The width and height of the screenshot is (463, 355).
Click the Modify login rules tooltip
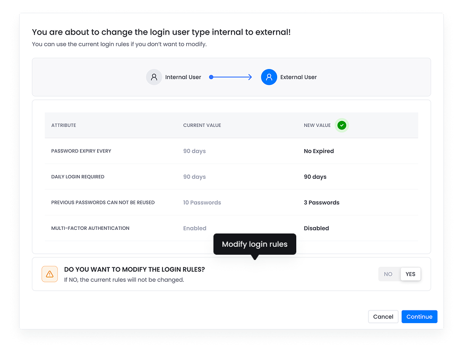pos(254,244)
